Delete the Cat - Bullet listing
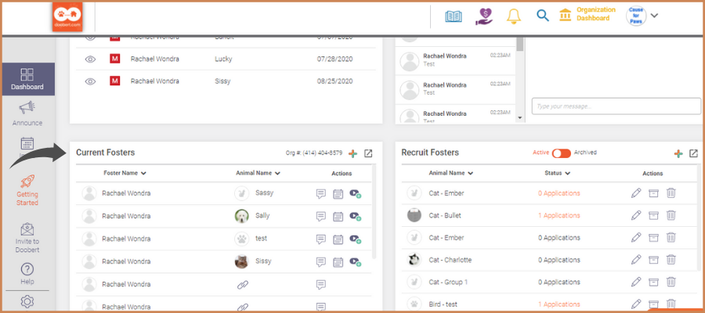Image resolution: width=705 pixels, height=313 pixels. click(x=671, y=215)
